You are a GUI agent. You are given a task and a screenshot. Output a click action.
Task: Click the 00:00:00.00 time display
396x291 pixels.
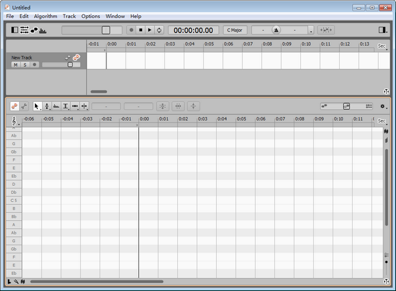tap(193, 30)
